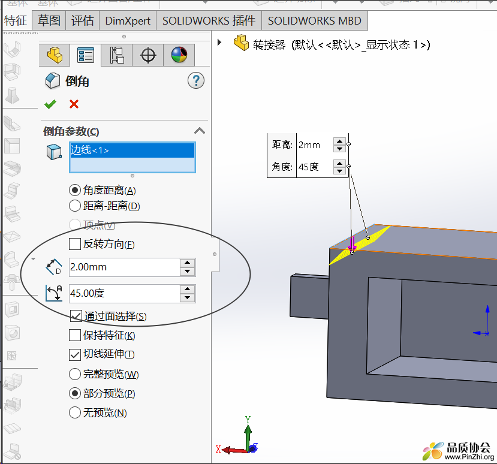
Task: Cancel chamfer with red X
Action: pos(74,104)
